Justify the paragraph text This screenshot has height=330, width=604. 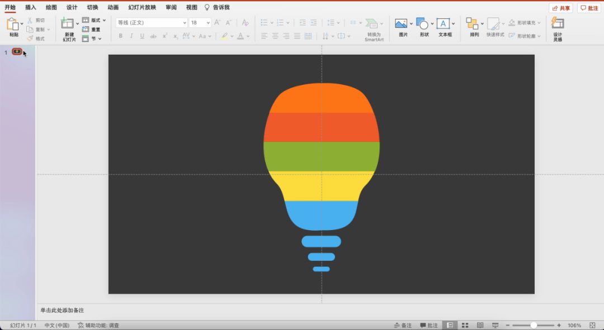tap(297, 36)
